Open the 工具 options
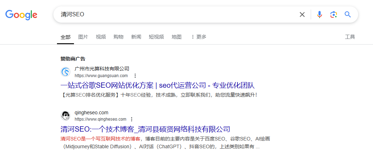 pyautogui.click(x=350, y=37)
